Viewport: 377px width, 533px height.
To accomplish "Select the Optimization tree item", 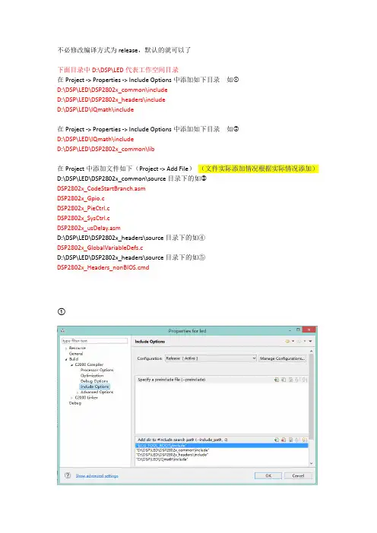I will coord(92,376).
